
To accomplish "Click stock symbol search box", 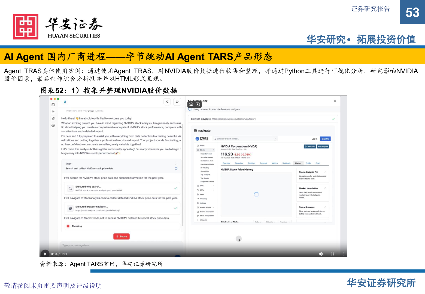I will pos(245,139).
